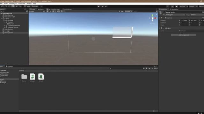204x114 pixels.
Task: Edit the Position X field value
Action: (184, 21)
